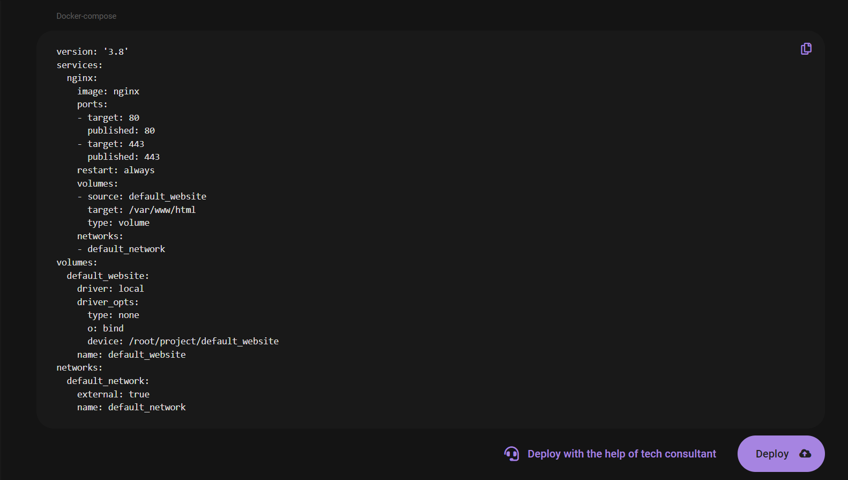Click the published: 80 line
Viewport: 848px width, 480px height.
pos(121,130)
